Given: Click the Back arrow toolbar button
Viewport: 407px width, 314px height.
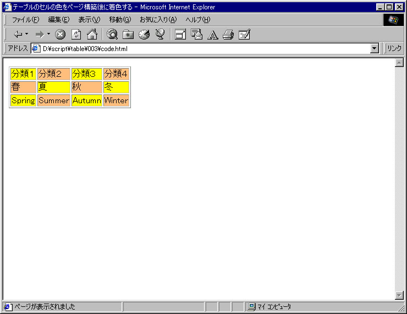Looking at the screenshot, I should 18,34.
